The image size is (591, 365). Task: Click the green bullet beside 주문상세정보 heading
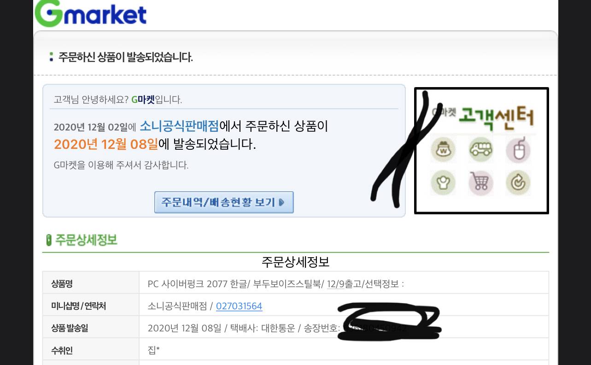[49, 240]
